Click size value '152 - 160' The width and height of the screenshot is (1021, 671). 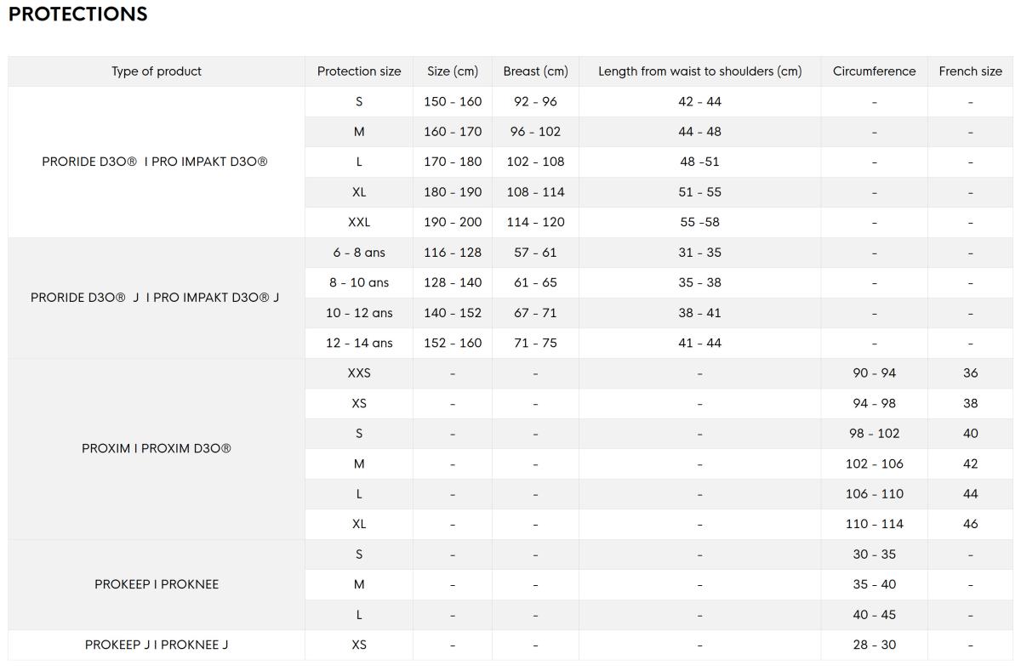tap(453, 343)
